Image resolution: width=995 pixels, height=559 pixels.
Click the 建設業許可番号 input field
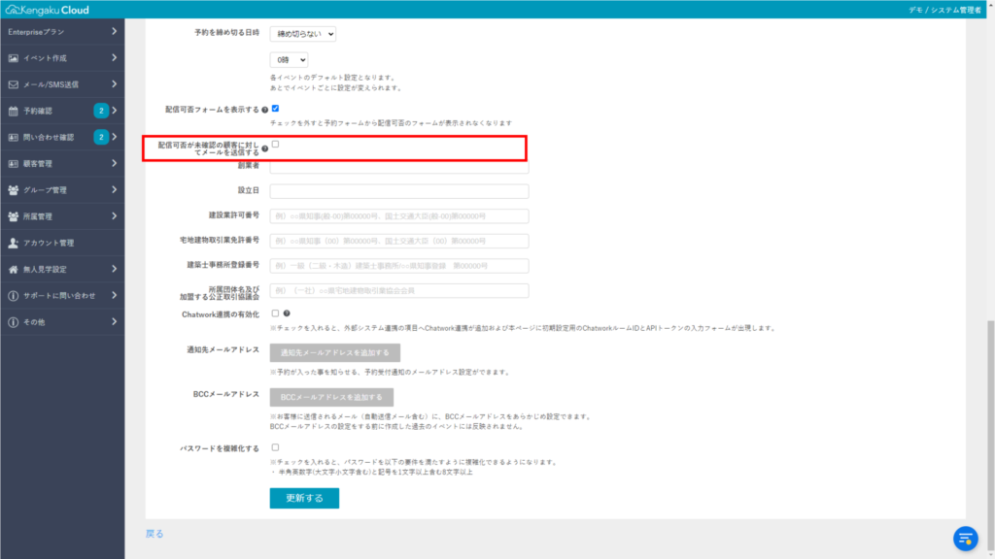[x=399, y=216]
